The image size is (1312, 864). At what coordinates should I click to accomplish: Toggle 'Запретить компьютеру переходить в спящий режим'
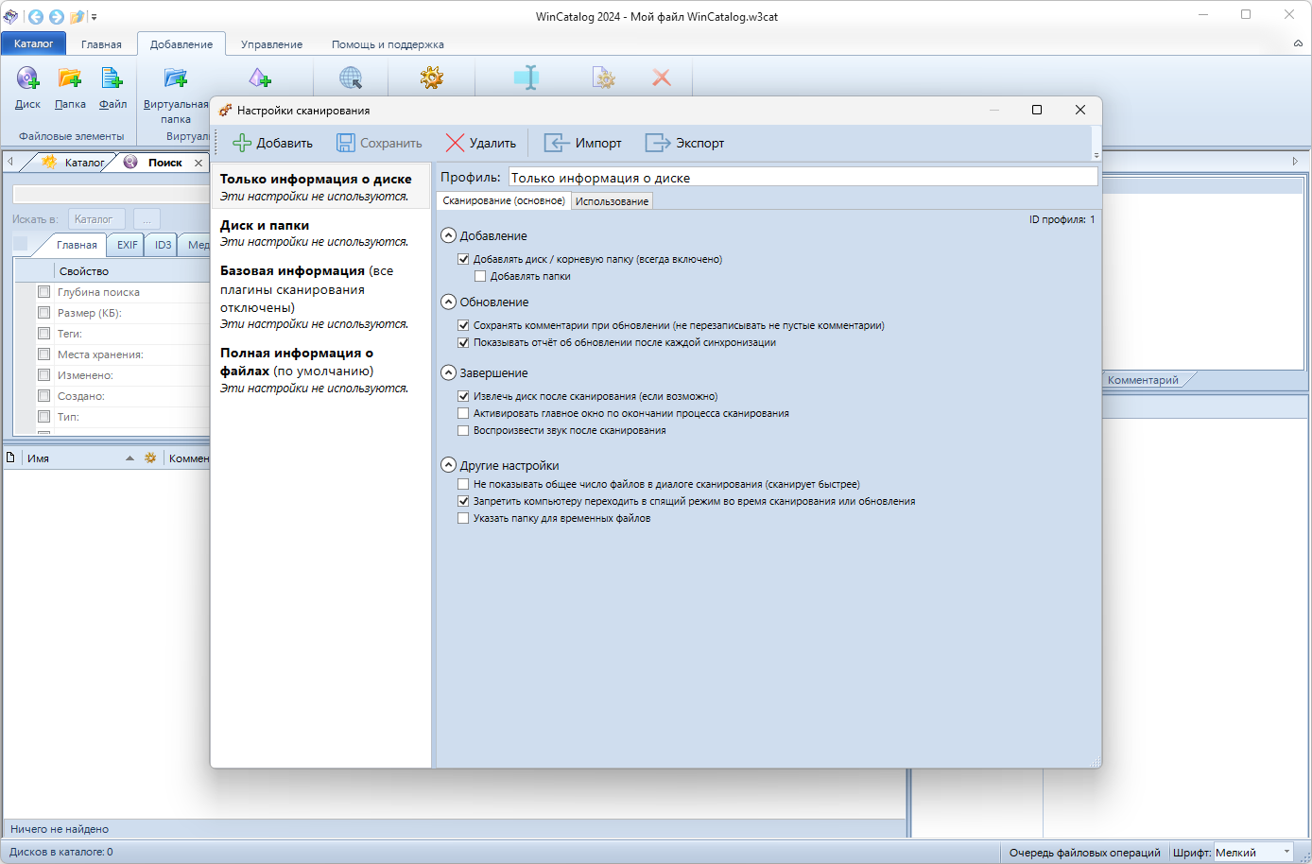click(463, 501)
